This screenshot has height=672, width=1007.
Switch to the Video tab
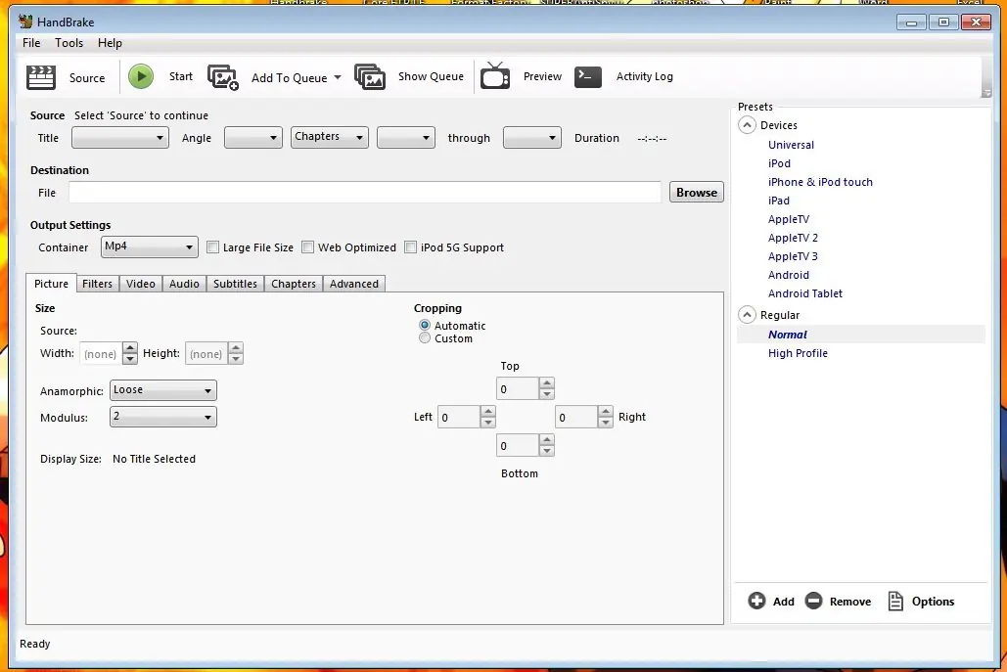[x=141, y=284]
